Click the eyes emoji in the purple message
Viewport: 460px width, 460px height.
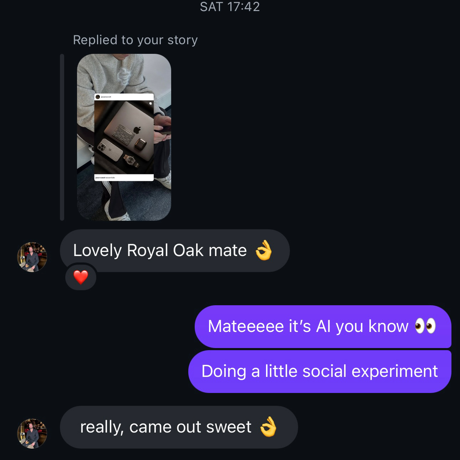tap(425, 326)
